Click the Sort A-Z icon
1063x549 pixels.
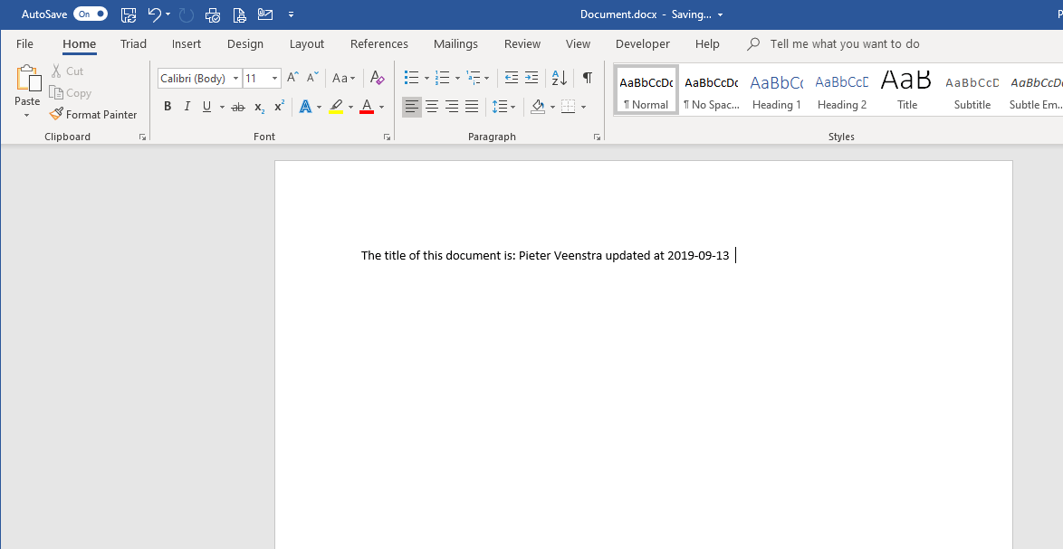(x=560, y=78)
